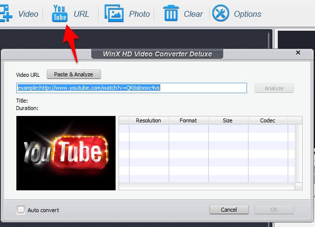Click the OK button

click(x=274, y=210)
